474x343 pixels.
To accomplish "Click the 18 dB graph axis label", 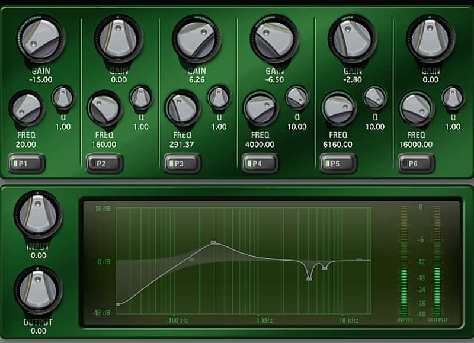I will [103, 209].
